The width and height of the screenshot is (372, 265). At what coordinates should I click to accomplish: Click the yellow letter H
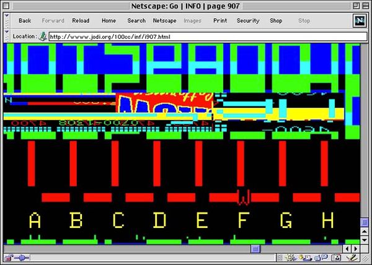[328, 220]
